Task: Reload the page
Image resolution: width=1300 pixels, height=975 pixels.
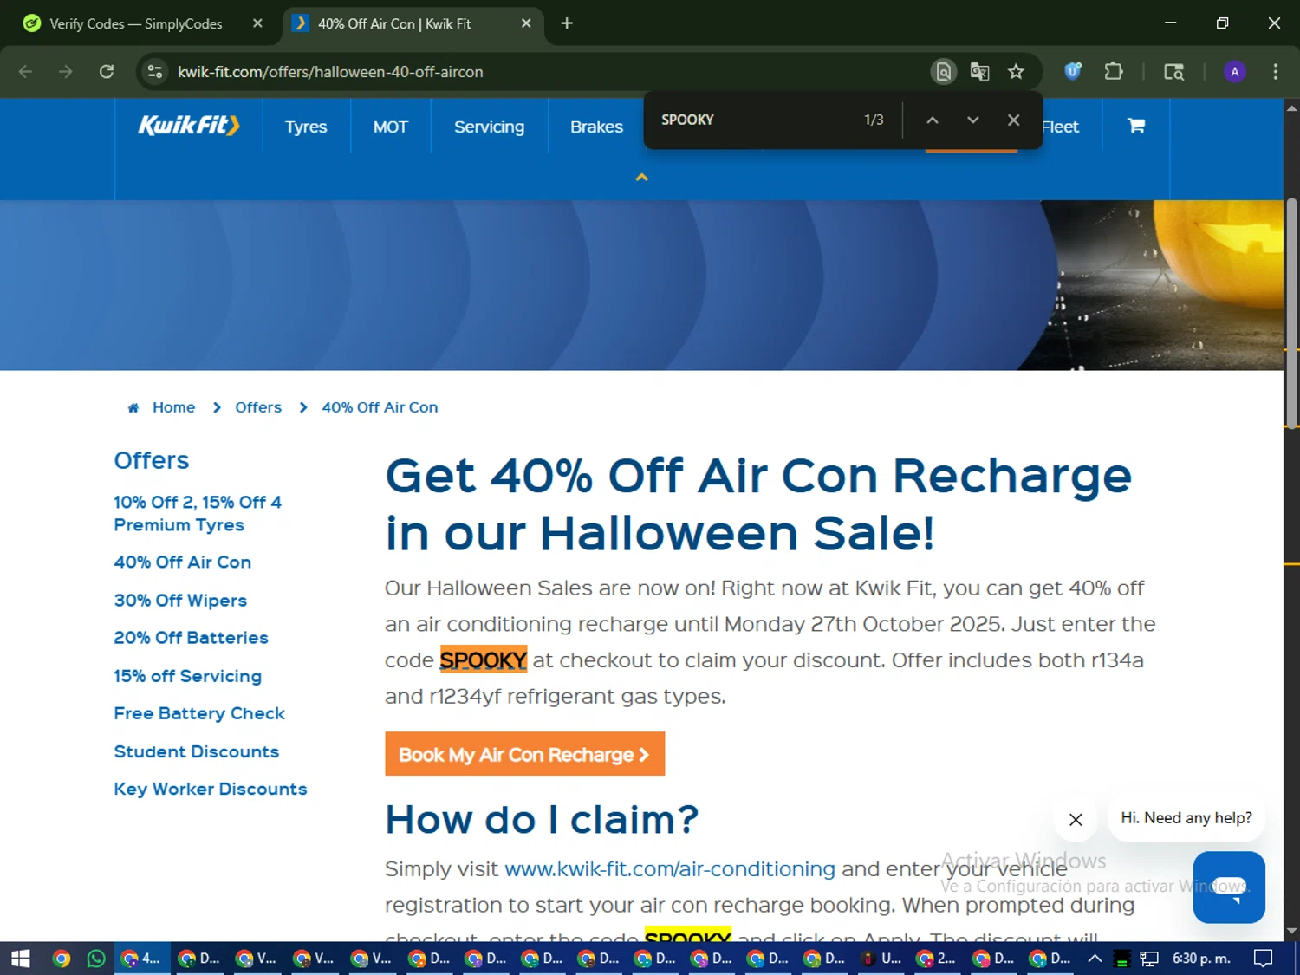Action: (107, 72)
